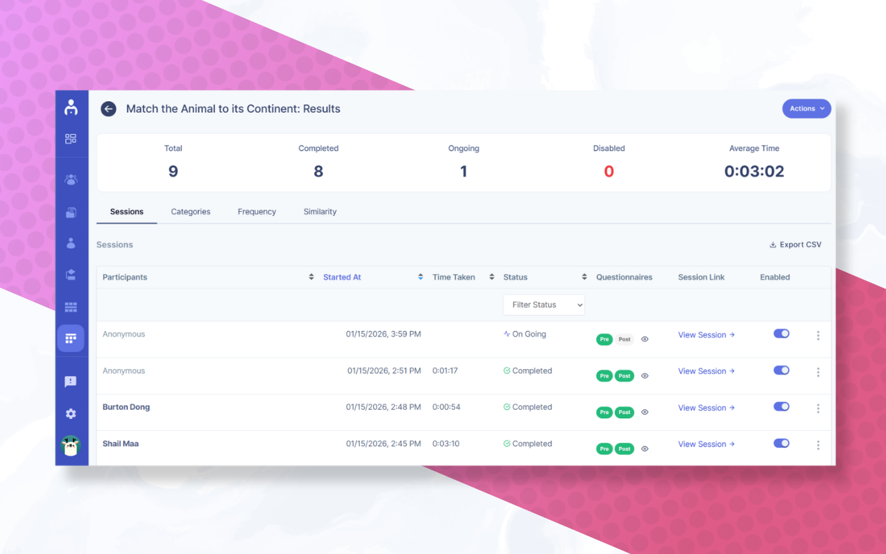View questionnaires eye icon for Shail Maa

click(x=644, y=449)
